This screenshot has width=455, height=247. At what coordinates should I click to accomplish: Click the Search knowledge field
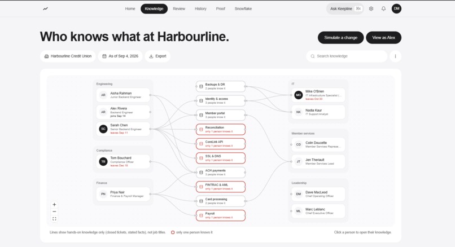coord(347,56)
